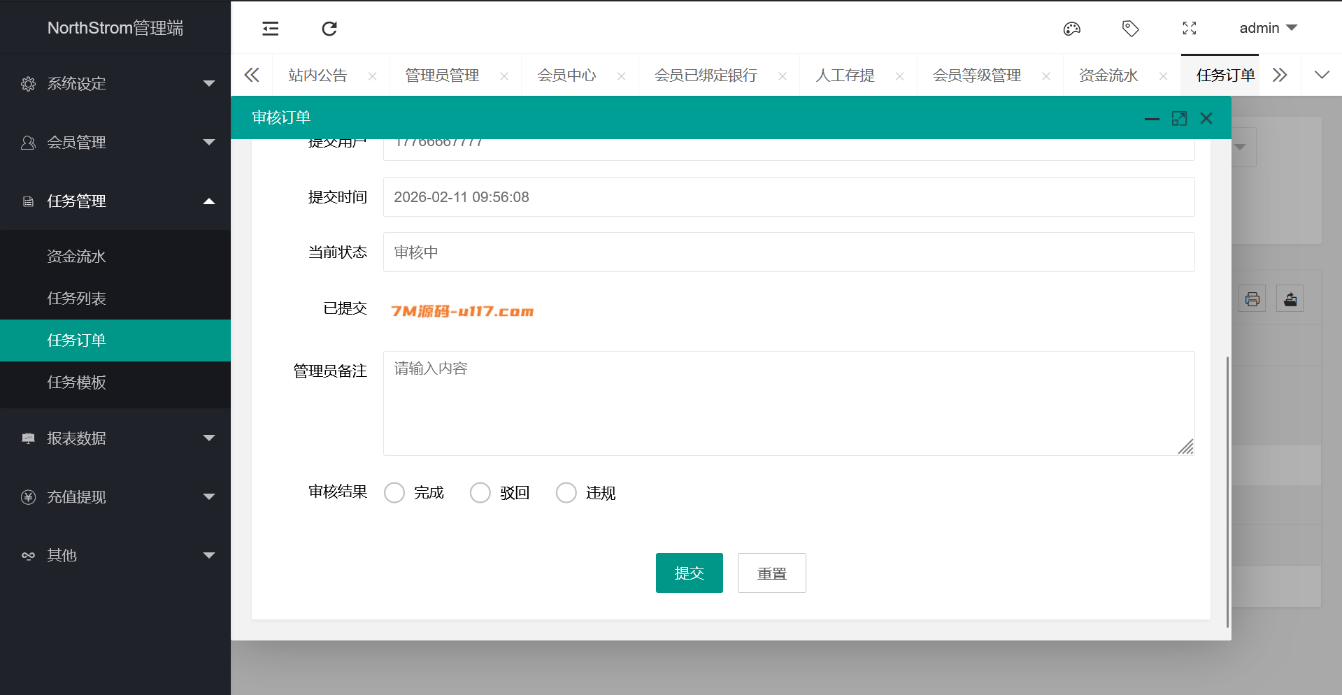Click the dialog's vertical scrollbar
This screenshot has height=695, width=1342.
click(x=1227, y=489)
